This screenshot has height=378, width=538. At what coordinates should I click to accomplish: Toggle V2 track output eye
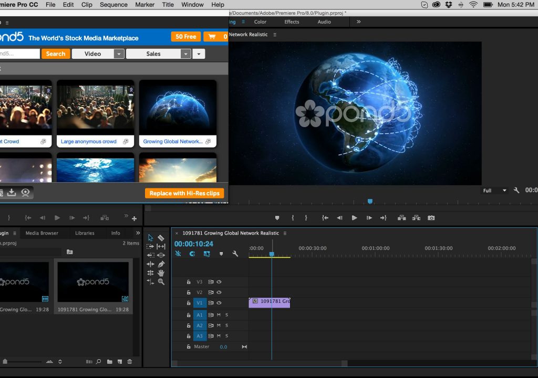click(219, 292)
